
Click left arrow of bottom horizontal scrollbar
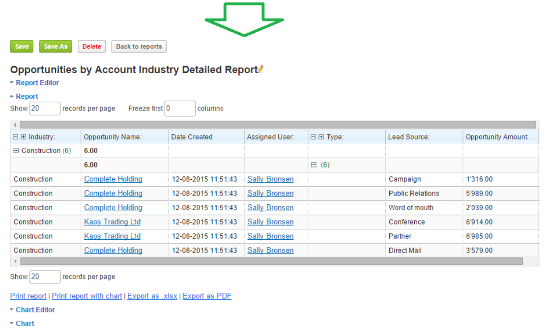tap(15, 261)
